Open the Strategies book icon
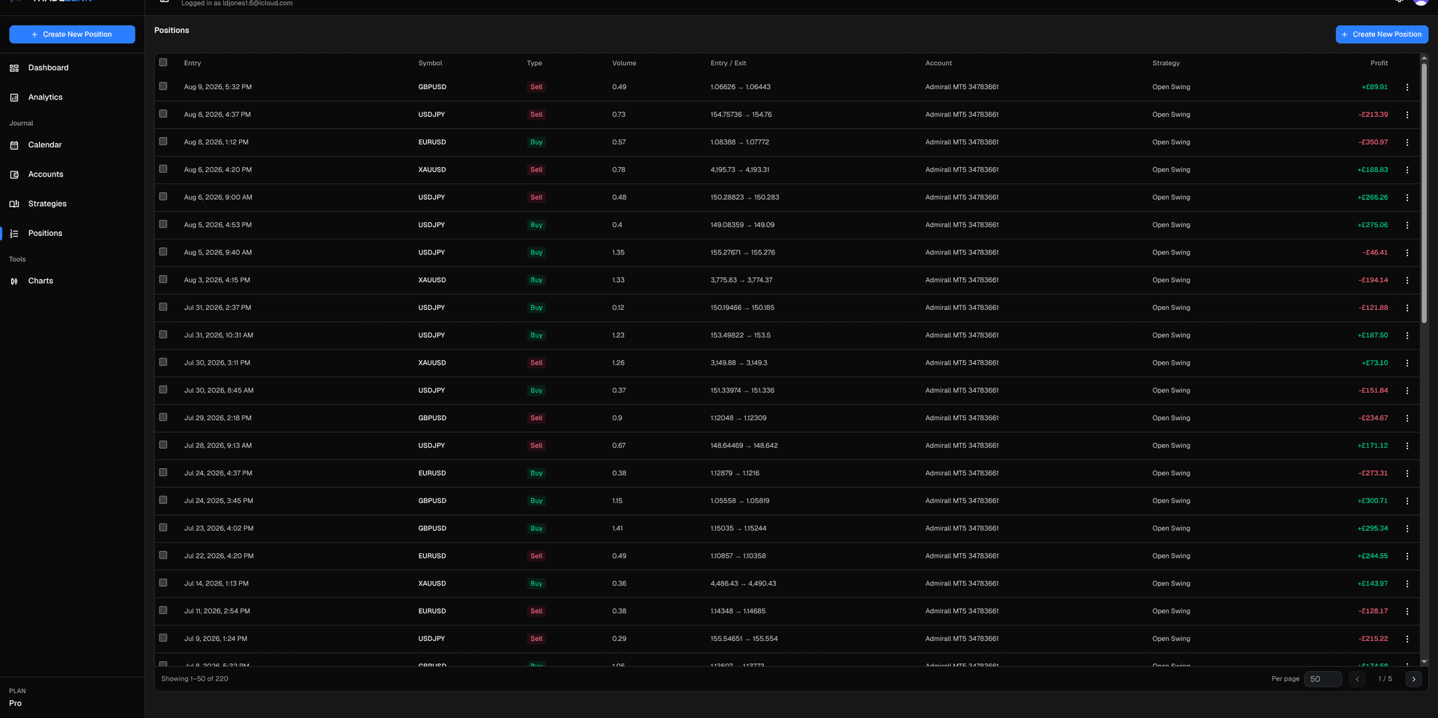This screenshot has width=1438, height=718. (x=14, y=204)
